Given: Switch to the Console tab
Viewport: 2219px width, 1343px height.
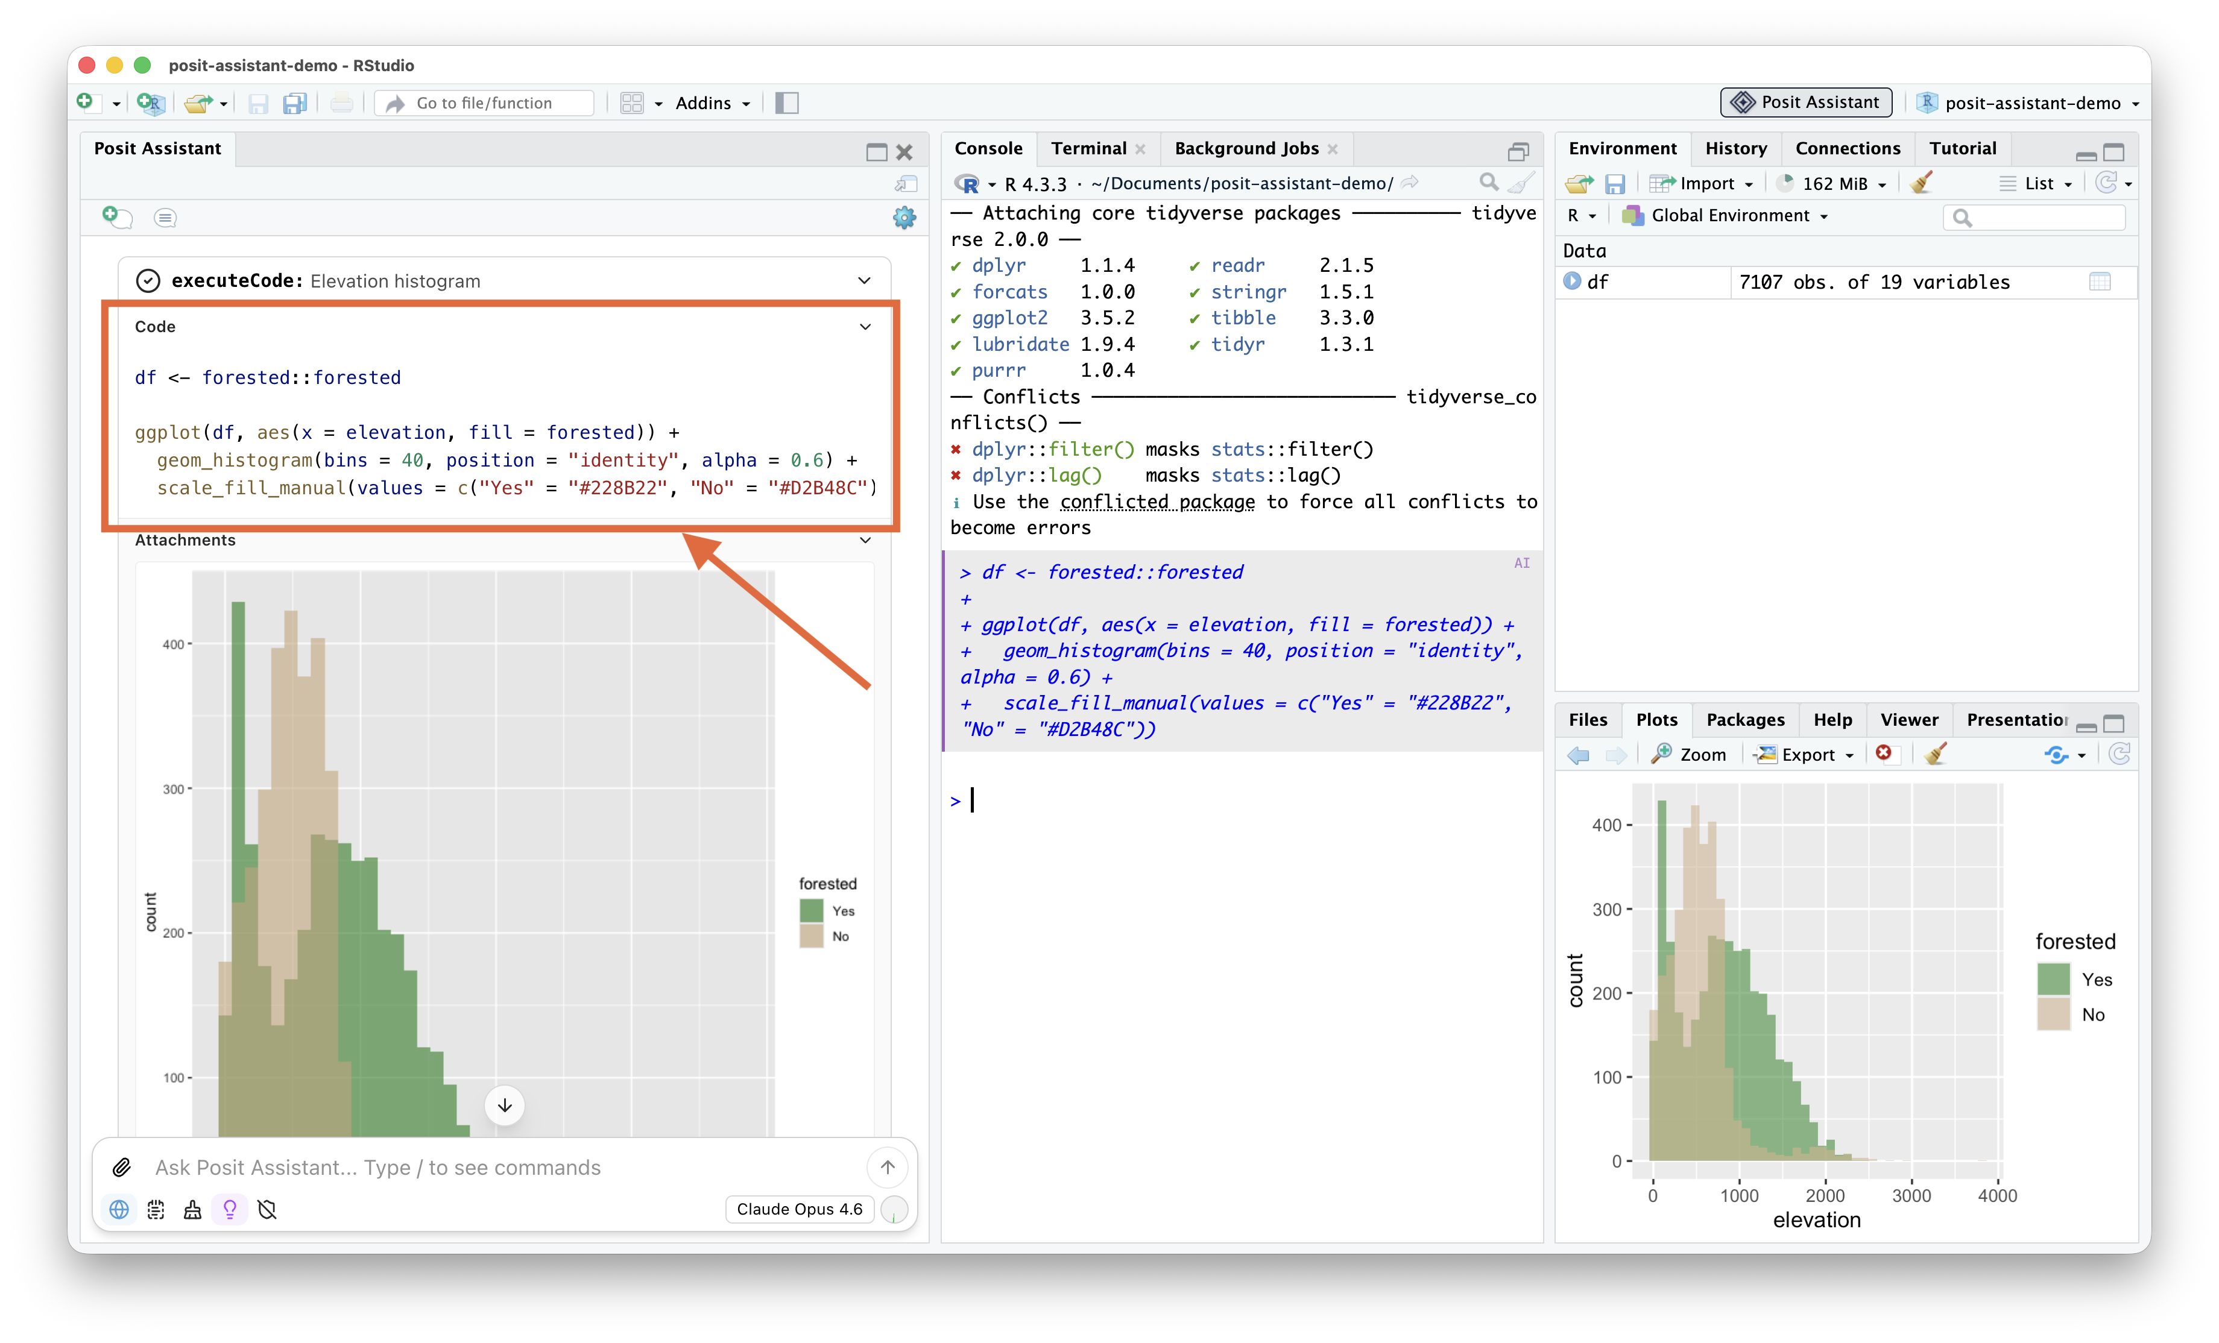Looking at the screenshot, I should [x=988, y=148].
